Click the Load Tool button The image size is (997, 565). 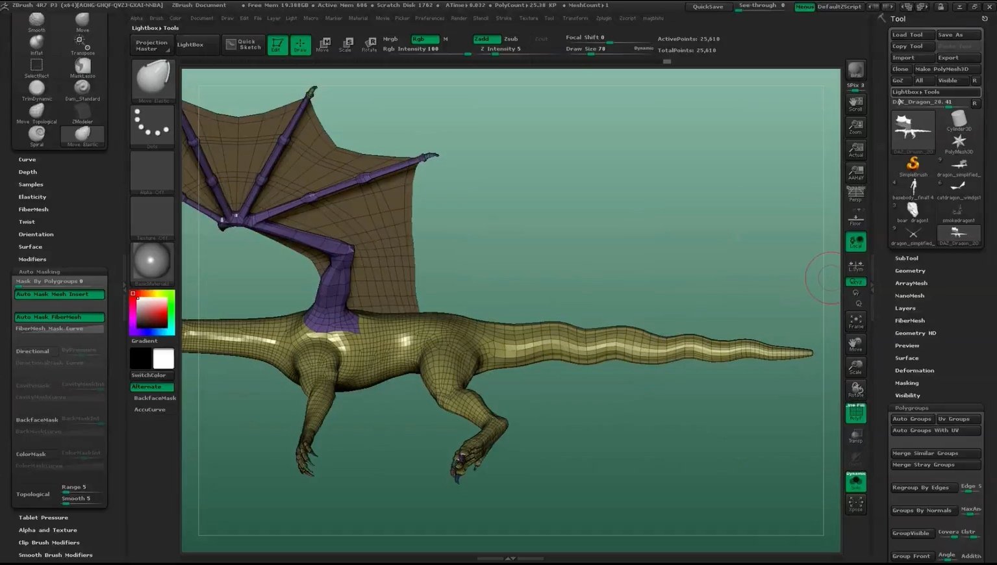(912, 35)
